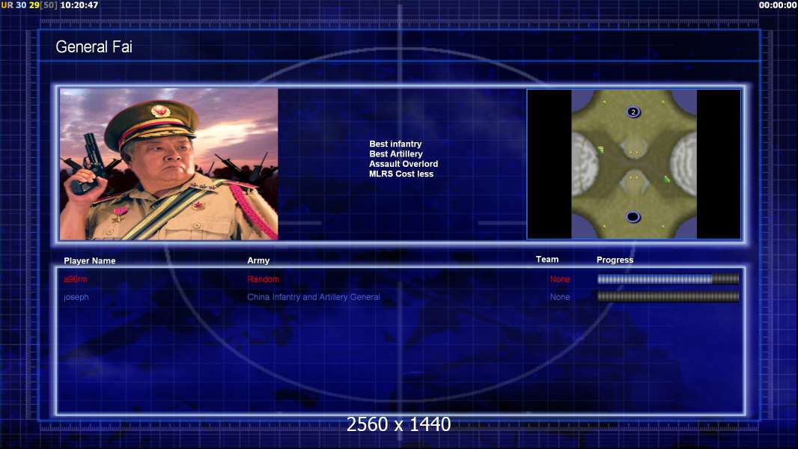798x449 pixels.
Task: Click the green base marker on map left
Action: point(601,150)
